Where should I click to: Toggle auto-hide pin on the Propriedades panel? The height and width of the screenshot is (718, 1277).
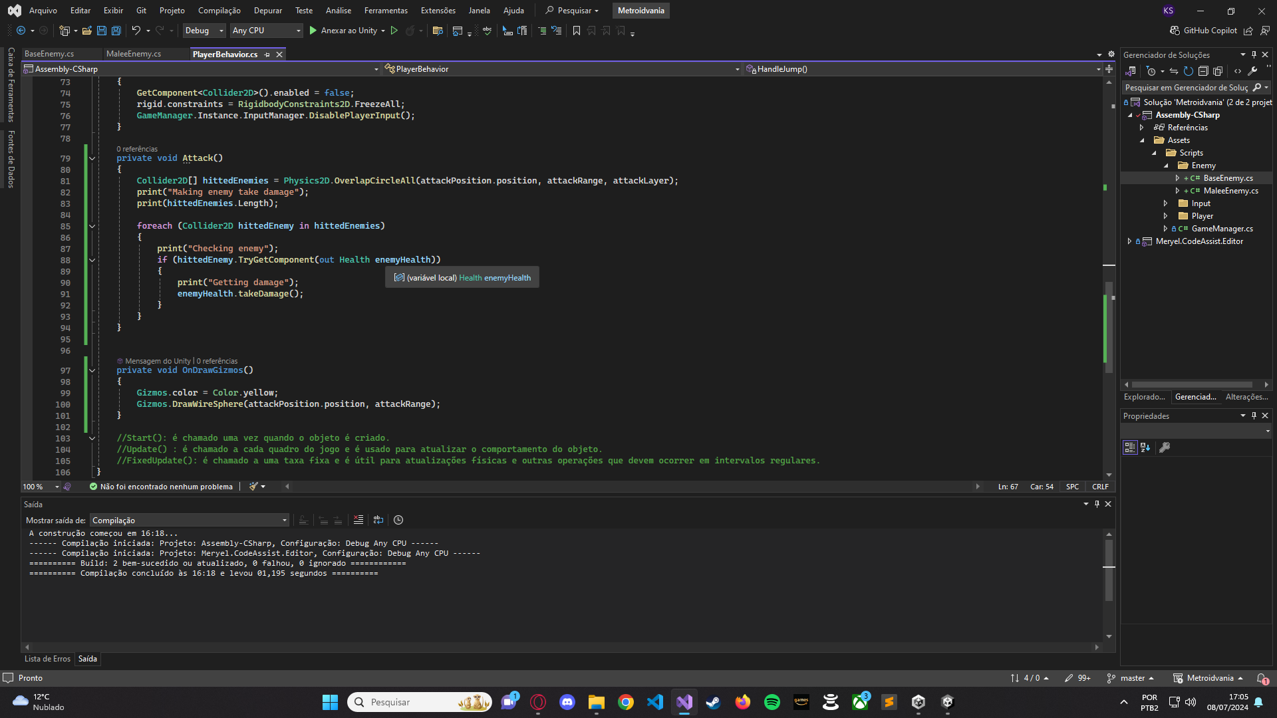point(1254,416)
